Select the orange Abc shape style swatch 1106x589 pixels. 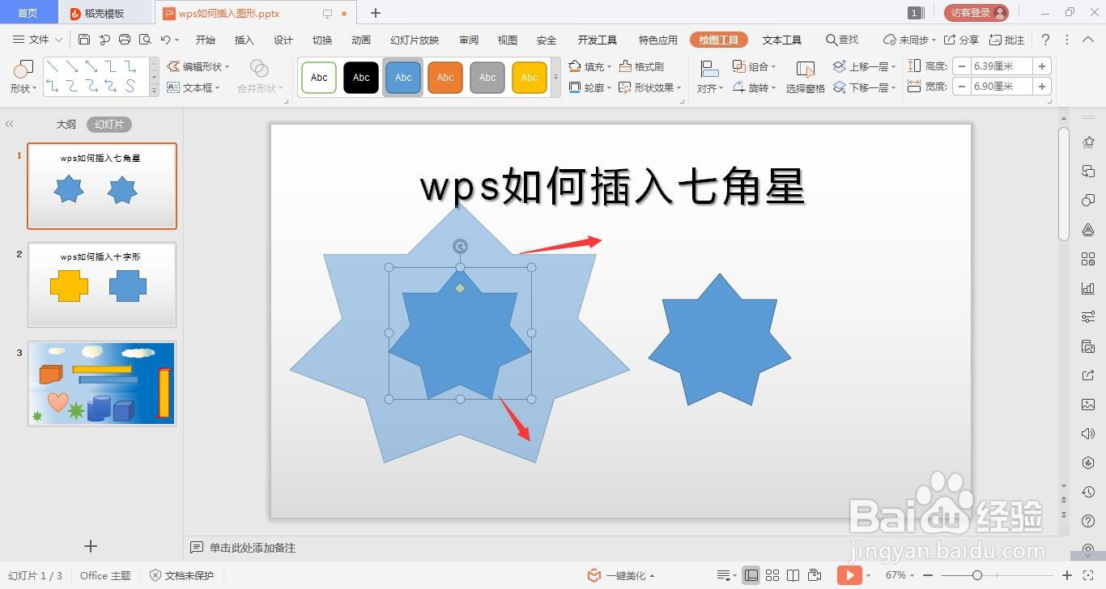tap(445, 77)
